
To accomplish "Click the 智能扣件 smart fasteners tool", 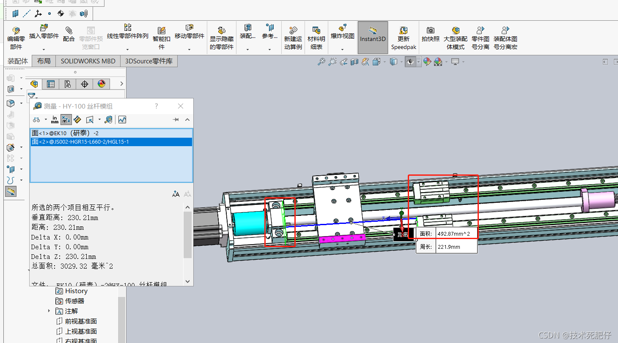I will coord(162,38).
